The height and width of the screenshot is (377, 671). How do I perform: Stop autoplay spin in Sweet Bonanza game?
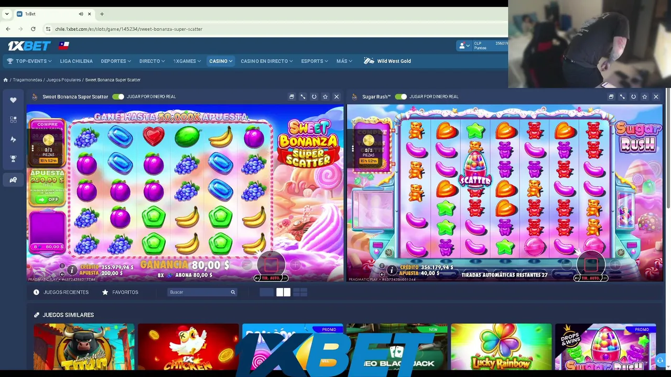click(271, 265)
